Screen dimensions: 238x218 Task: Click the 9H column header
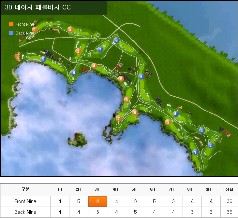209,189
